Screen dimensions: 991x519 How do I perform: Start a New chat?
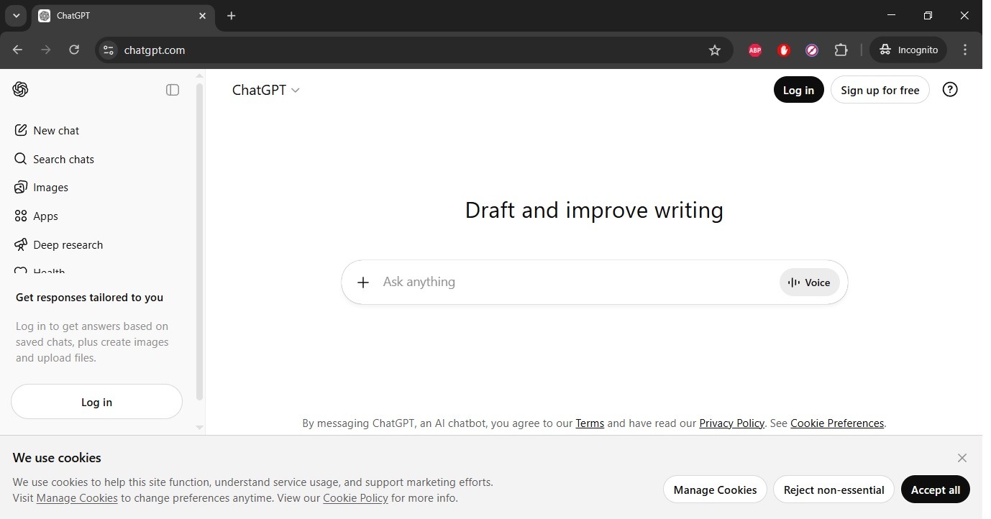pyautogui.click(x=47, y=130)
